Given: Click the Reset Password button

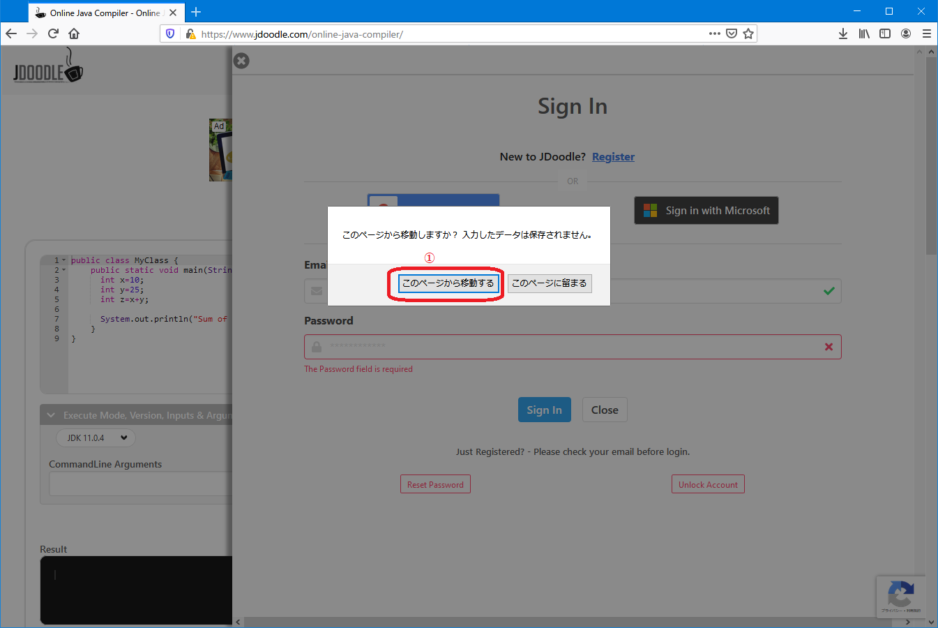Looking at the screenshot, I should (x=435, y=484).
